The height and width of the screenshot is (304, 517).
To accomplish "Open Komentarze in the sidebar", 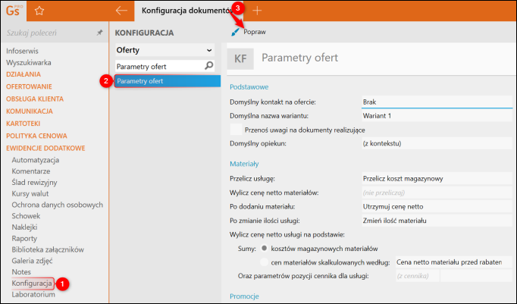I will pyautogui.click(x=31, y=171).
